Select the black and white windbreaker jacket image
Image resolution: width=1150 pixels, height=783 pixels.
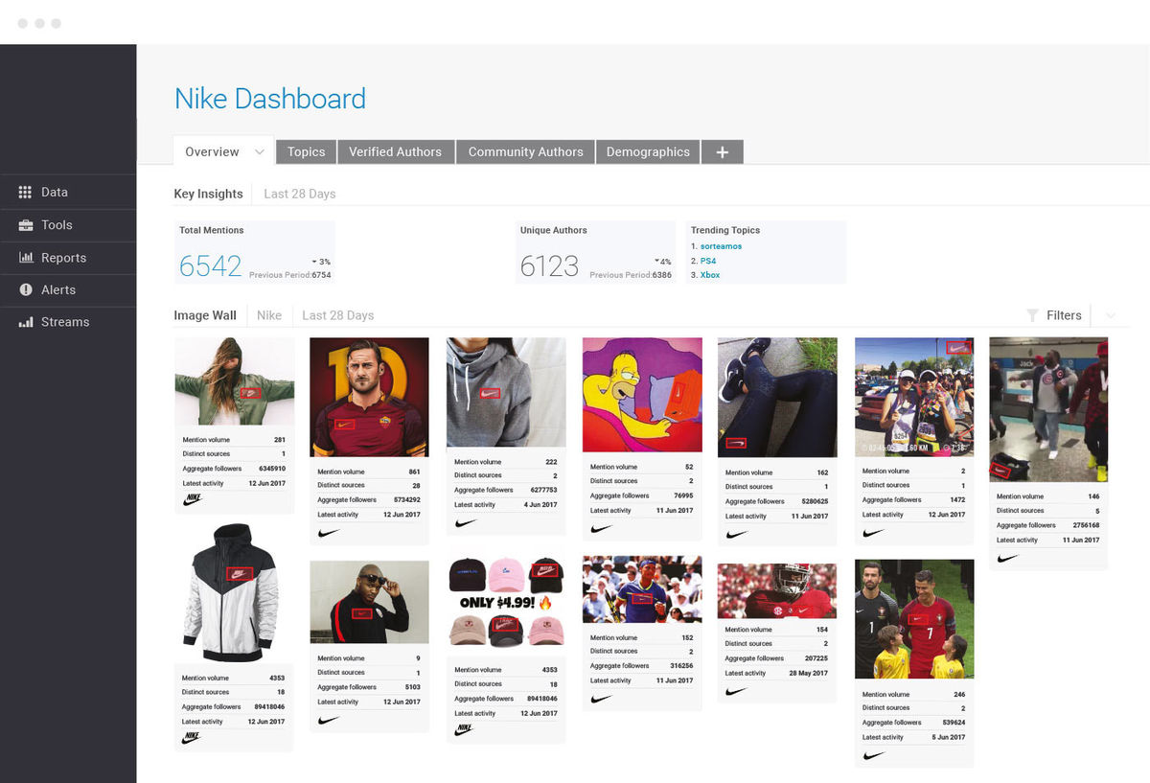(231, 588)
